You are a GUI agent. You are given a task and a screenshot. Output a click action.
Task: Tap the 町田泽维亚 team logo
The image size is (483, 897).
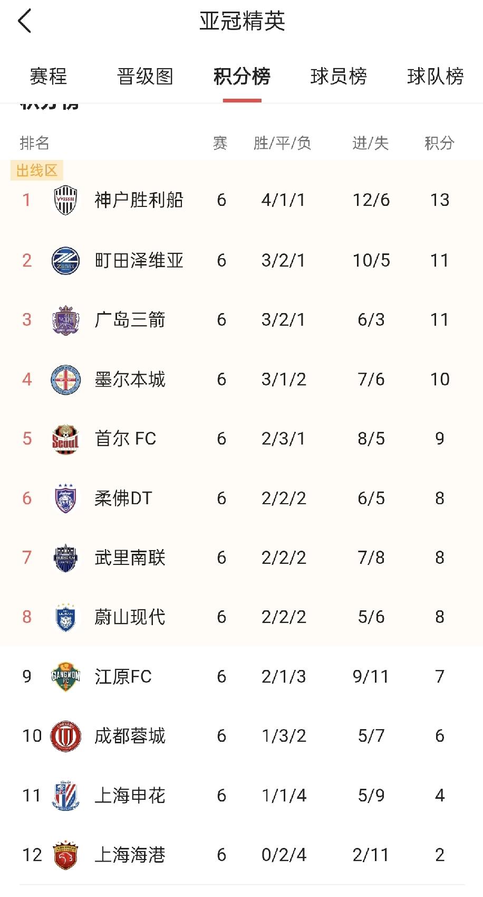coord(65,260)
